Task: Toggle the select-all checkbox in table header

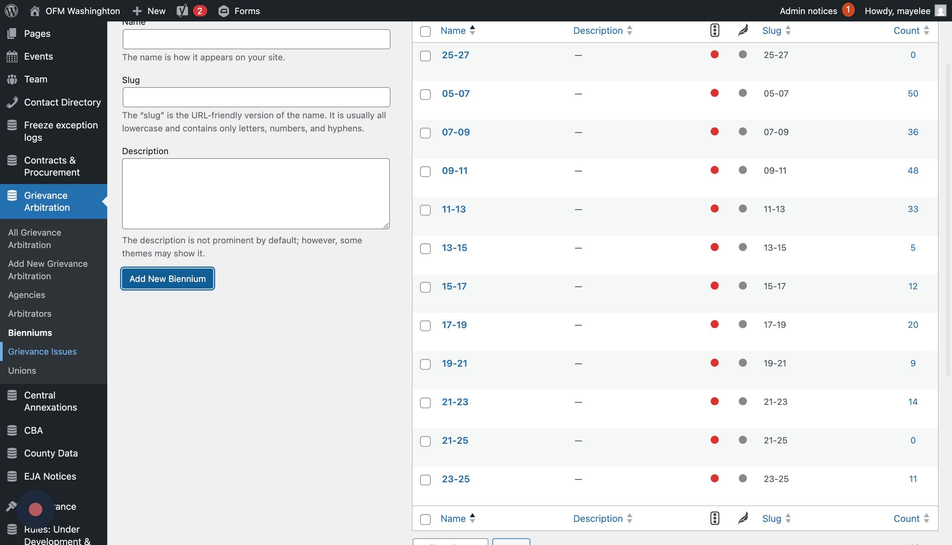Action: tap(425, 31)
